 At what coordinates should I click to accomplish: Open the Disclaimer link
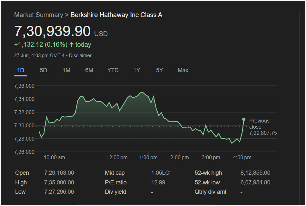(x=80, y=55)
